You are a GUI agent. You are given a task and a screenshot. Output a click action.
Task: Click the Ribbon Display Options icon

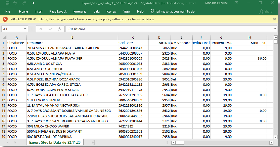tap(236, 3)
